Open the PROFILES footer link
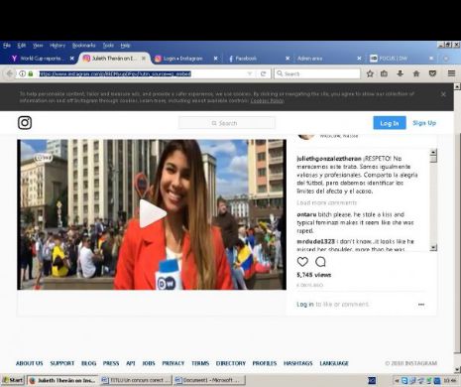The width and height of the screenshot is (461, 387). point(265,363)
